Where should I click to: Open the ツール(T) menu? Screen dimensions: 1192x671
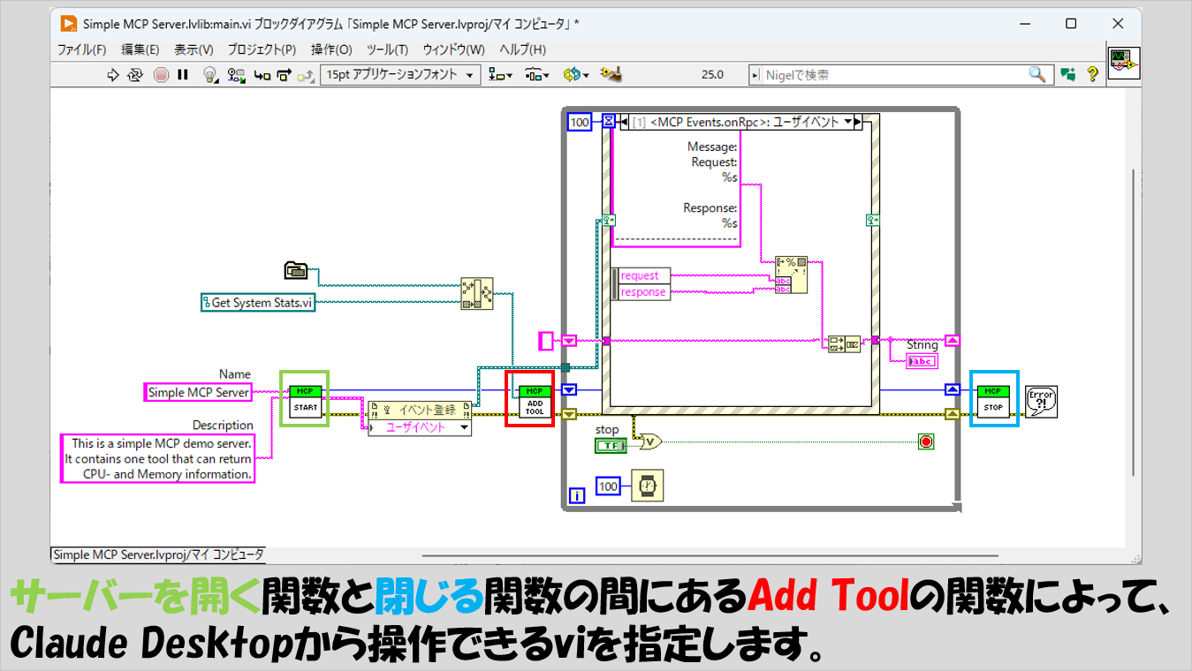coord(387,49)
